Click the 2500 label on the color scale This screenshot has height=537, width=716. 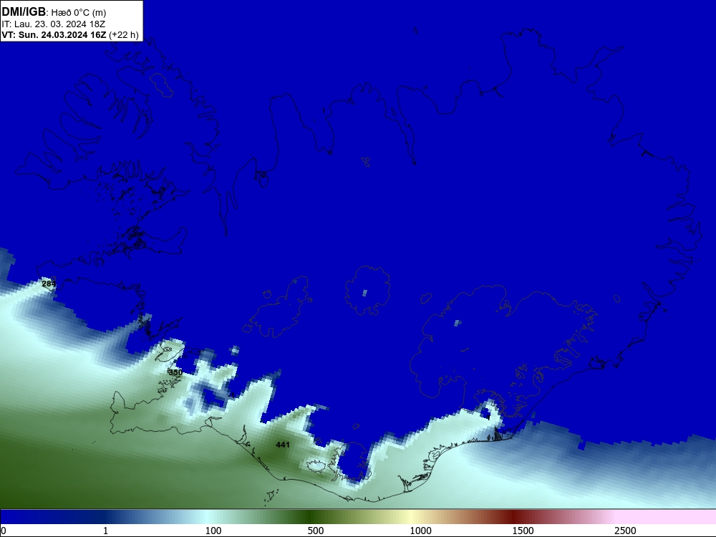click(x=625, y=531)
